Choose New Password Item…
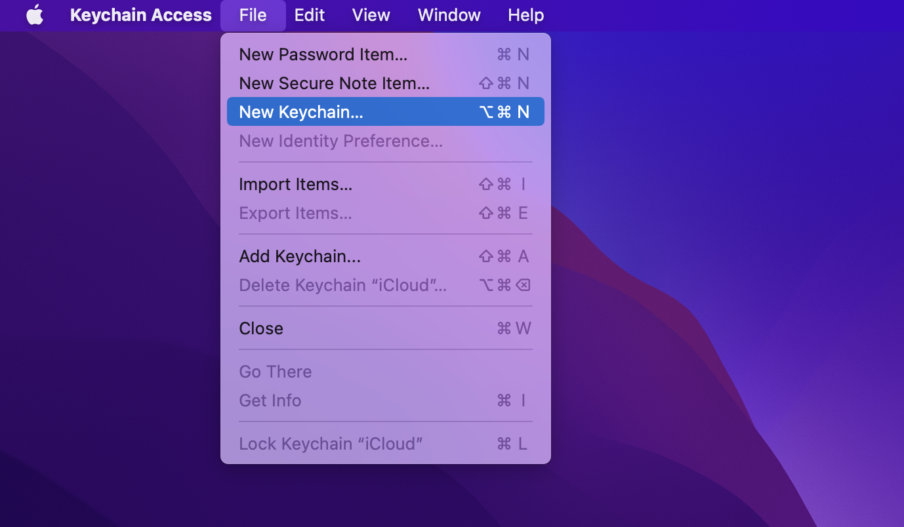 pyautogui.click(x=386, y=54)
